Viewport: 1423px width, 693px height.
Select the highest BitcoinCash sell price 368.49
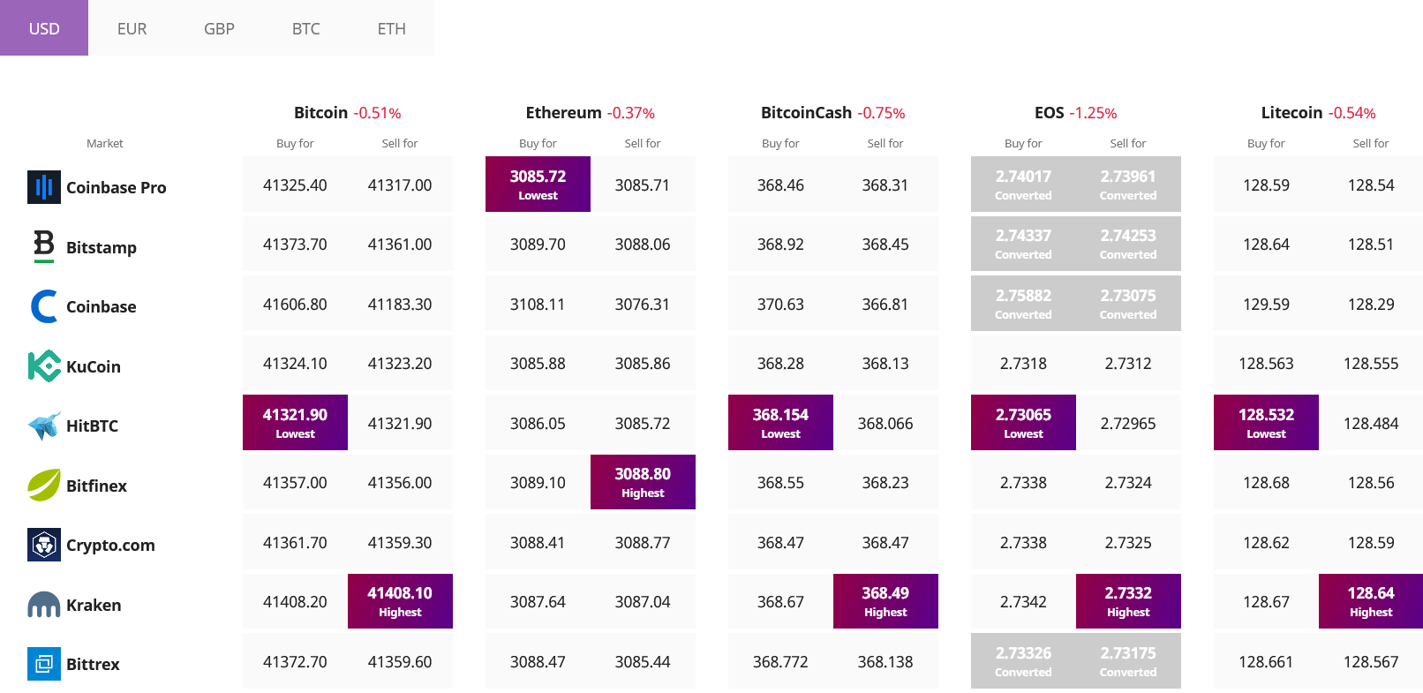pos(885,601)
